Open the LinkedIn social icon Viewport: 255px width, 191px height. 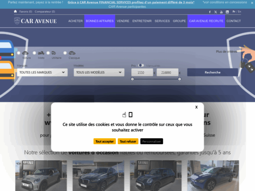(227, 12)
